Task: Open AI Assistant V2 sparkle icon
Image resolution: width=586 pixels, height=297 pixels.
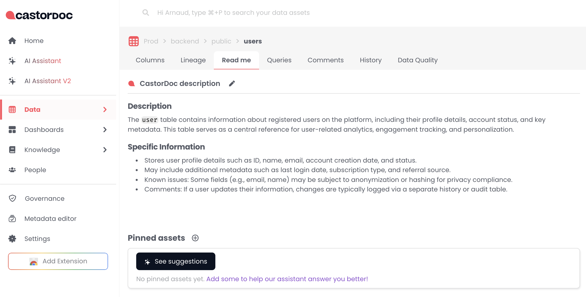Action: (12, 81)
